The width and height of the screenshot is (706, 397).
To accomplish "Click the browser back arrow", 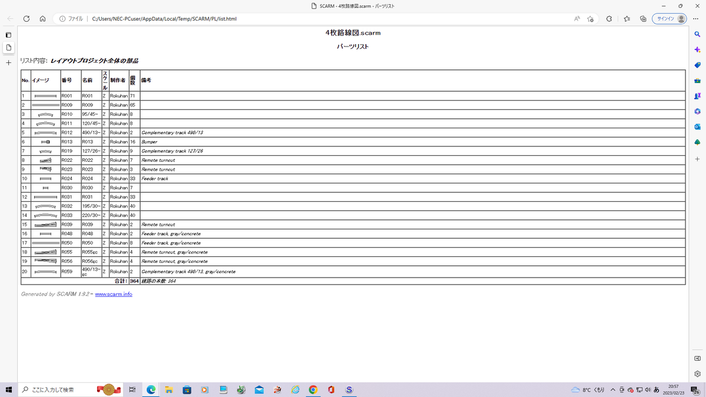I will pos(10,19).
